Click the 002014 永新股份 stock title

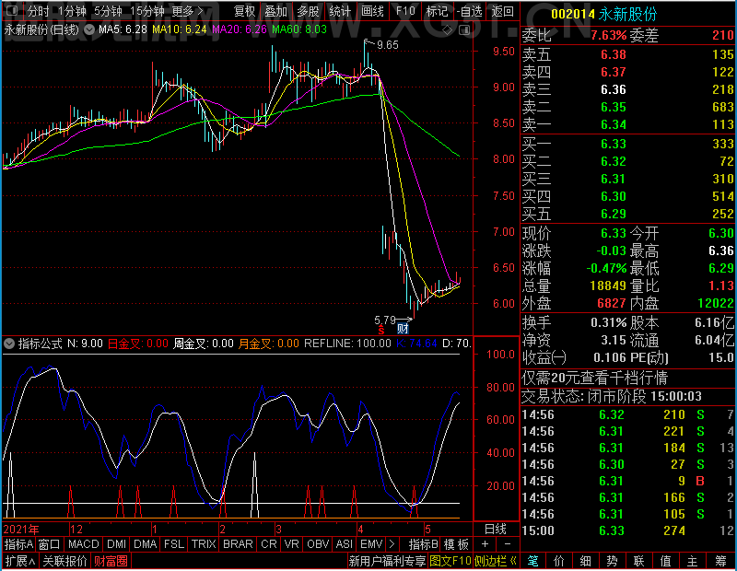604,14
